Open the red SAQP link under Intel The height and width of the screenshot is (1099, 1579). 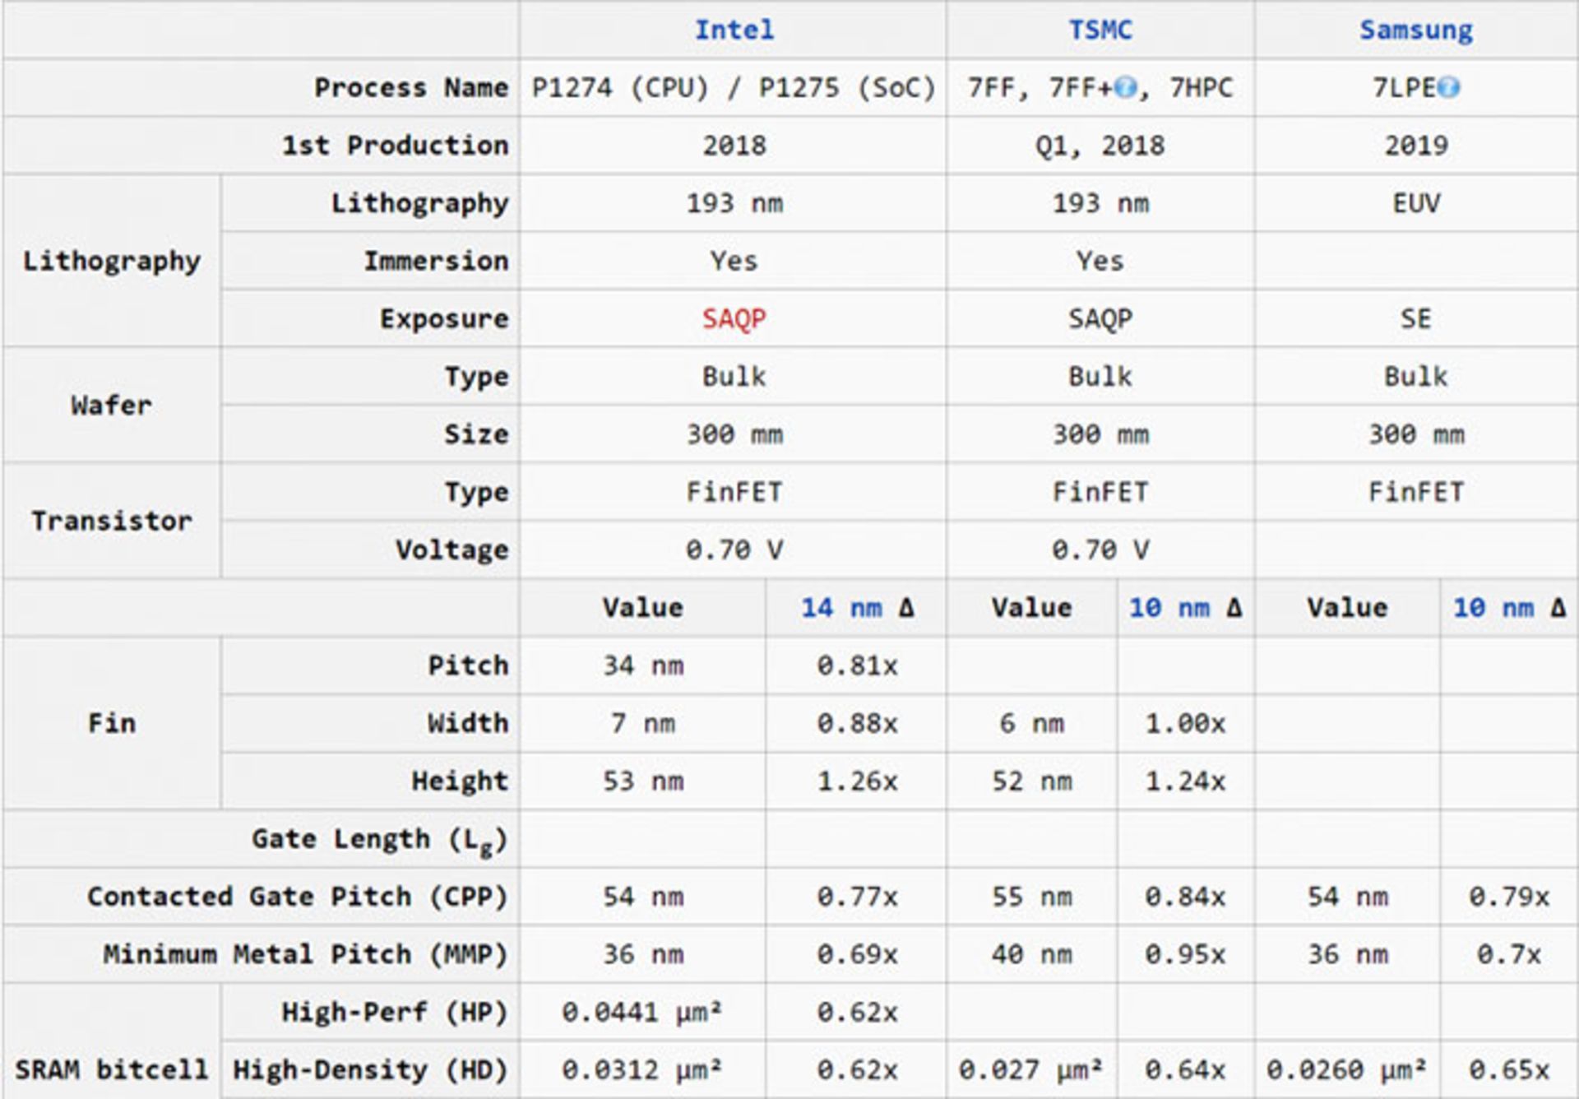734,319
